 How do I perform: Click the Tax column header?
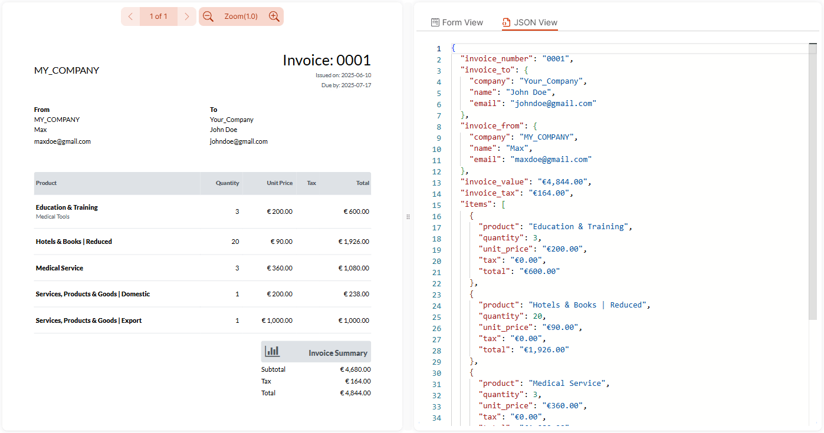(311, 183)
